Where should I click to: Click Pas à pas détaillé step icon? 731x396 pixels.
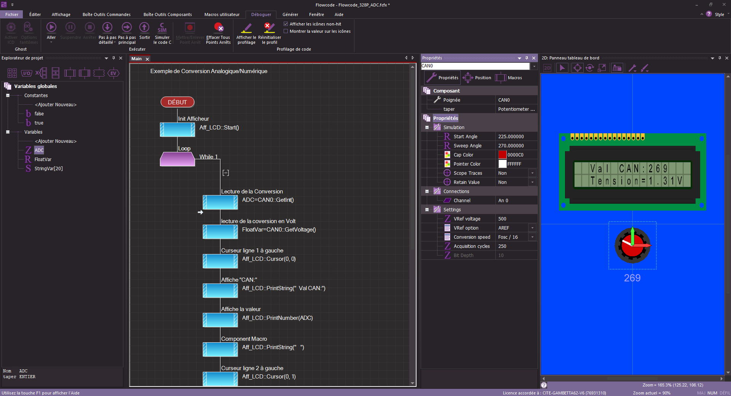107,27
